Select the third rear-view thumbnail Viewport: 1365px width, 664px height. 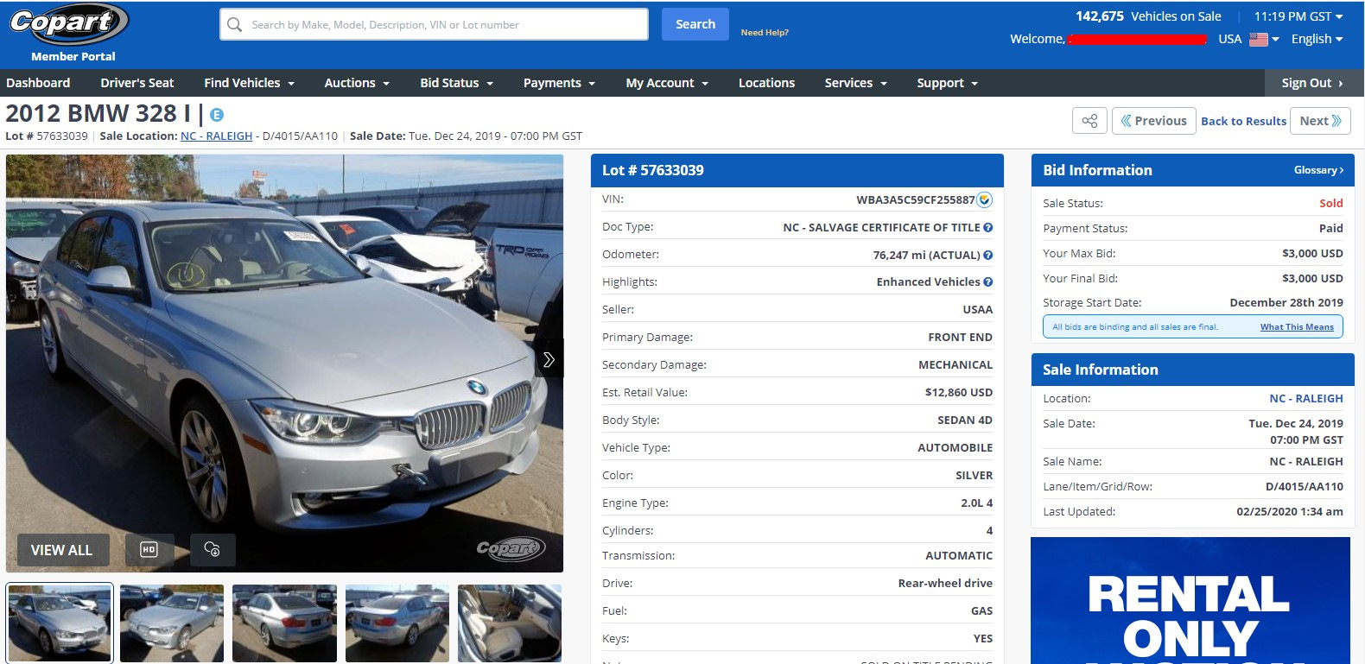point(284,623)
